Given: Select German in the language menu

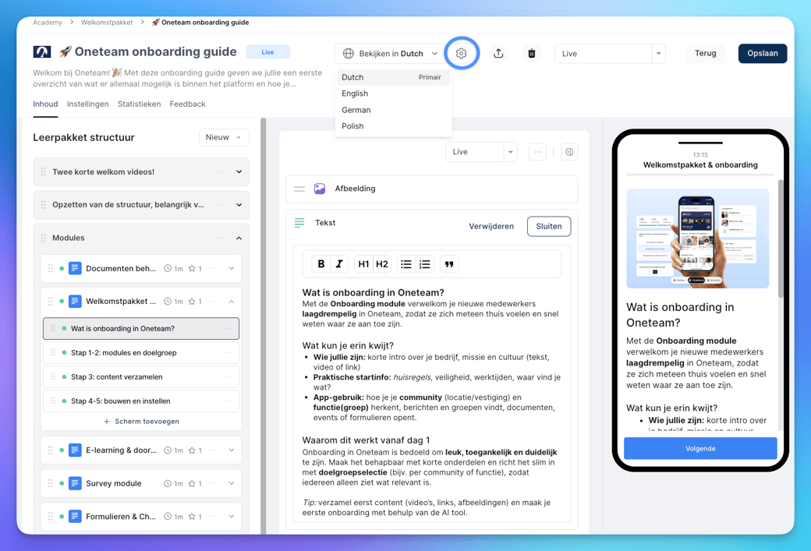Looking at the screenshot, I should click(393, 110).
